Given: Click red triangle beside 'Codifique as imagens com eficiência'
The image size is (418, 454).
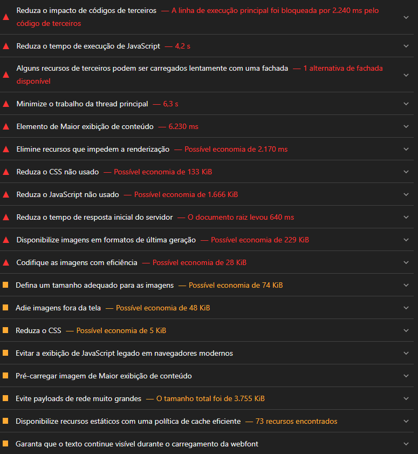Looking at the screenshot, I should tap(6, 262).
